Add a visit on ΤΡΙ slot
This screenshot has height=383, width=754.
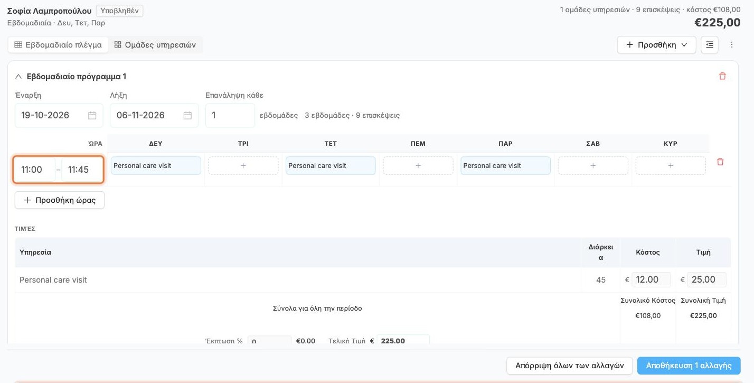point(243,165)
